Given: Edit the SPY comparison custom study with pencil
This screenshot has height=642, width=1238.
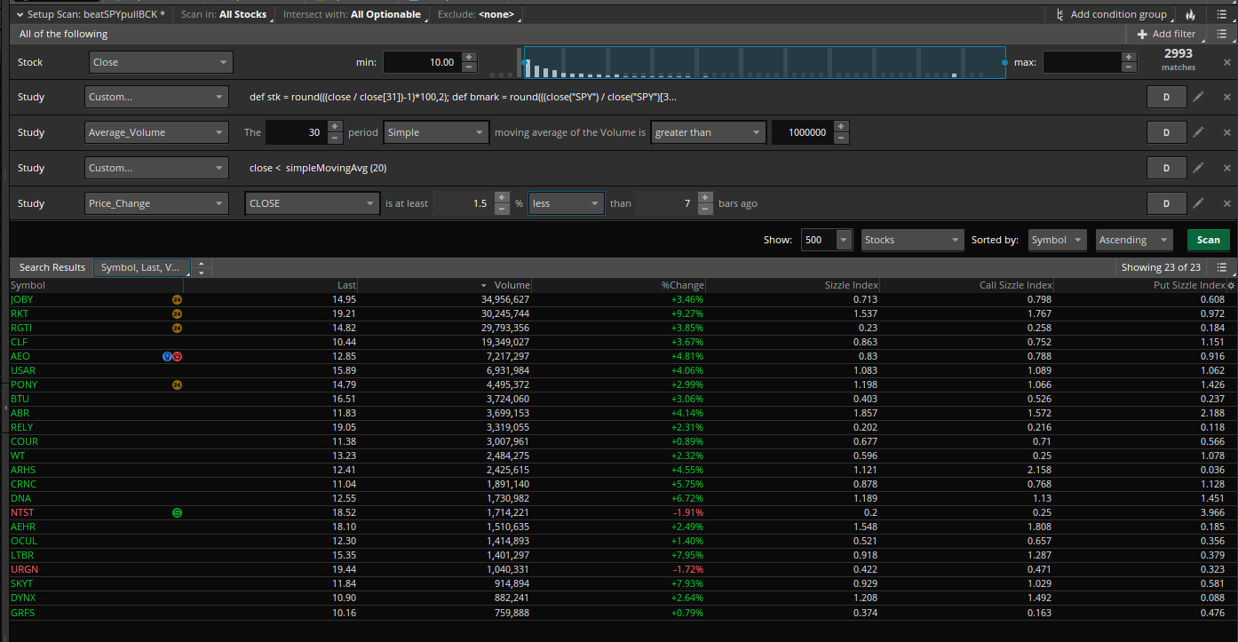Looking at the screenshot, I should coord(1198,97).
